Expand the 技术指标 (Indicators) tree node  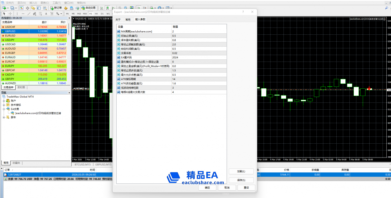point(4,105)
